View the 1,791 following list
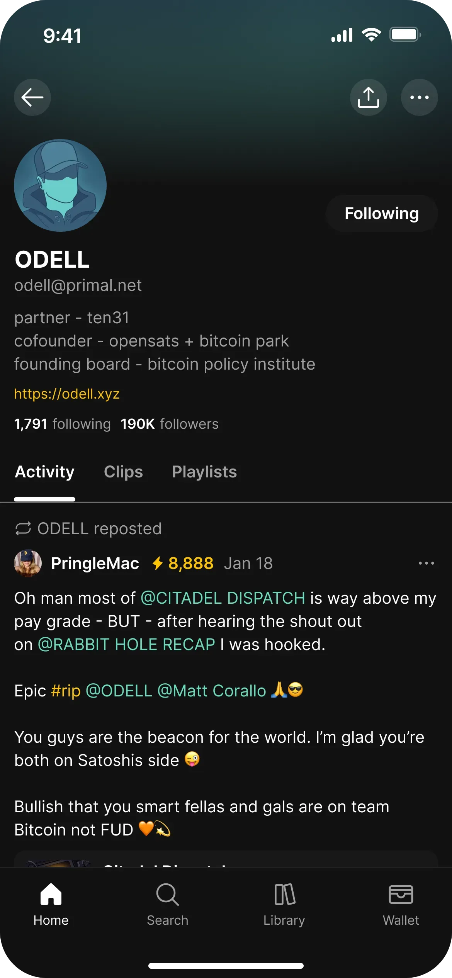Viewport: 452px width, 978px height. 62,424
